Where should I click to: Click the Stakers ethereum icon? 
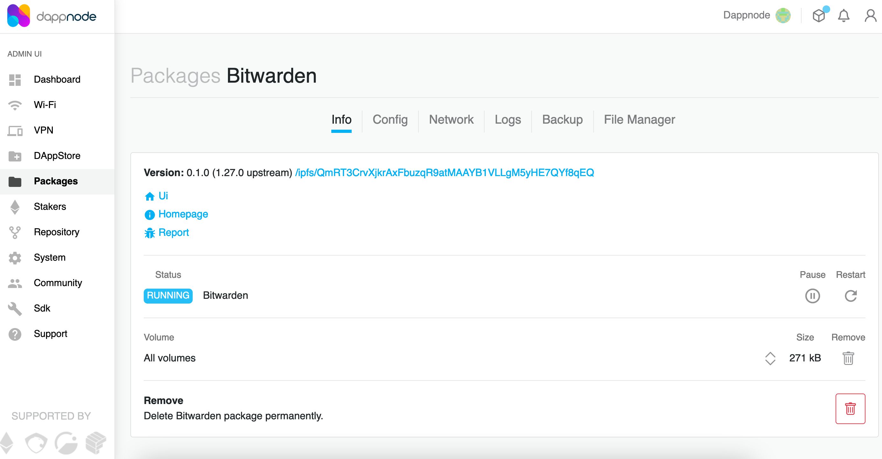(x=15, y=207)
